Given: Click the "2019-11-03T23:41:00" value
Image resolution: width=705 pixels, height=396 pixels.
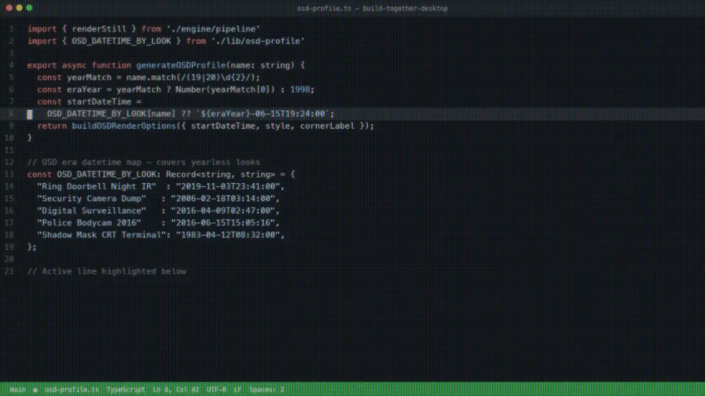Looking at the screenshot, I should pyautogui.click(x=227, y=186).
